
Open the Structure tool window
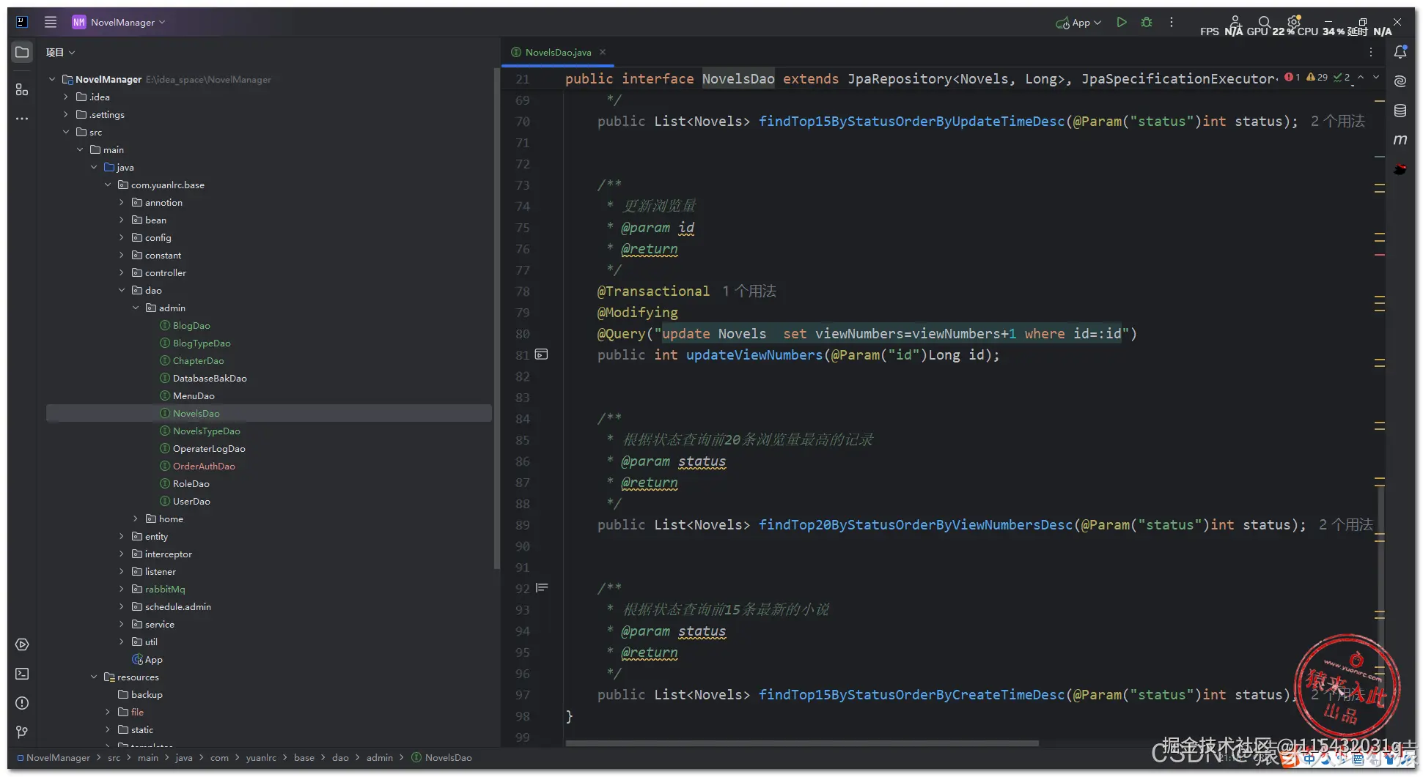[x=22, y=89]
